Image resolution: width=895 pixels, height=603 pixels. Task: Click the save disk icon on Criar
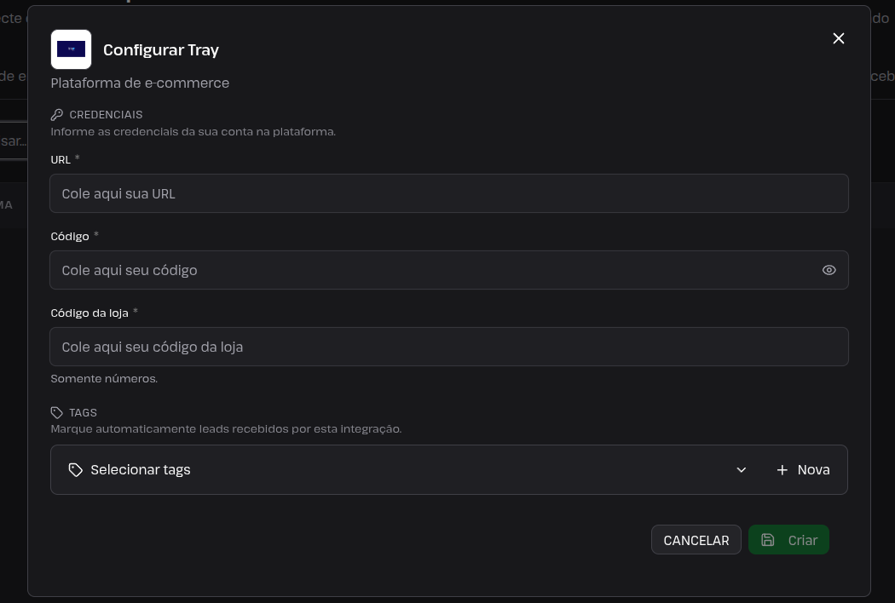point(768,540)
